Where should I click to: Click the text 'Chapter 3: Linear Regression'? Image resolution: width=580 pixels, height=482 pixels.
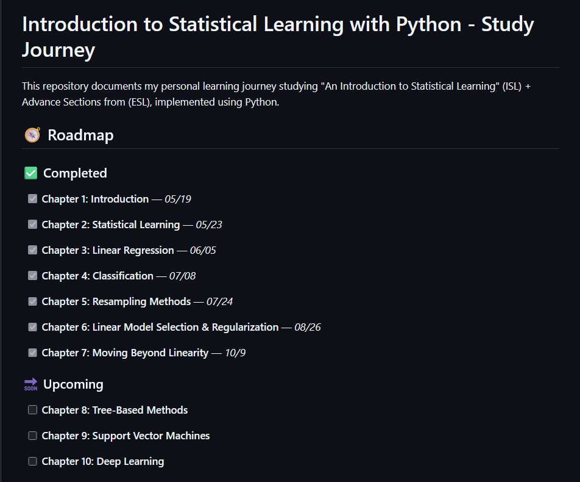[x=108, y=250]
